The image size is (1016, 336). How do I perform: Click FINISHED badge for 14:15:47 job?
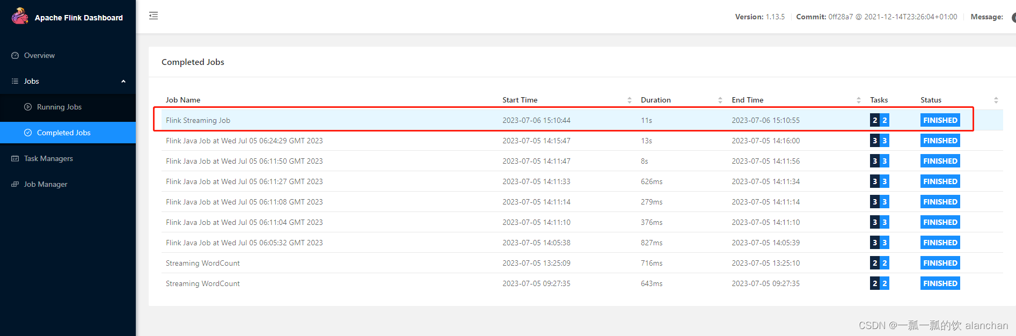pos(940,141)
